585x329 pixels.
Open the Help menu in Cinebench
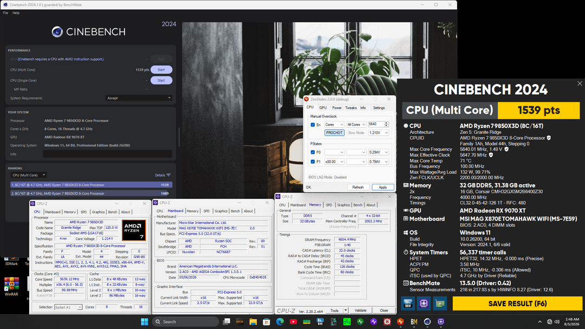(x=16, y=12)
